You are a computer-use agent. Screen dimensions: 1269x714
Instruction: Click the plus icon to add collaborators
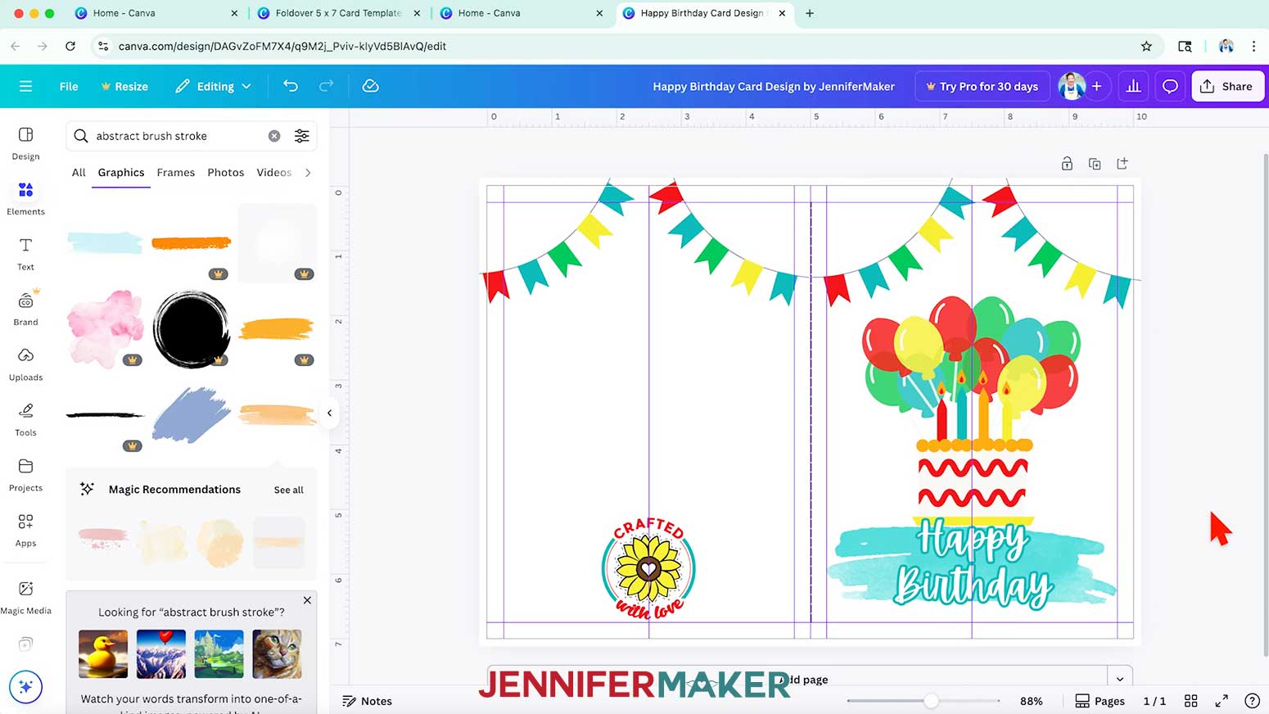[x=1096, y=86]
